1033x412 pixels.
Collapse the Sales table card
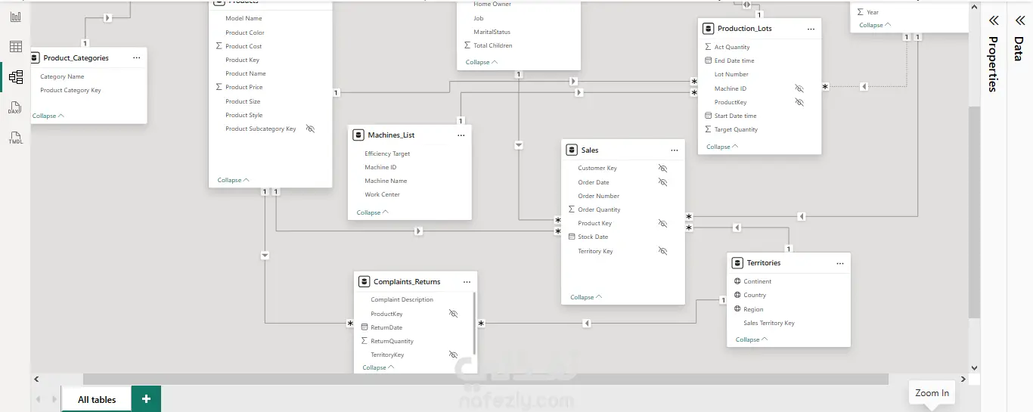pos(586,297)
